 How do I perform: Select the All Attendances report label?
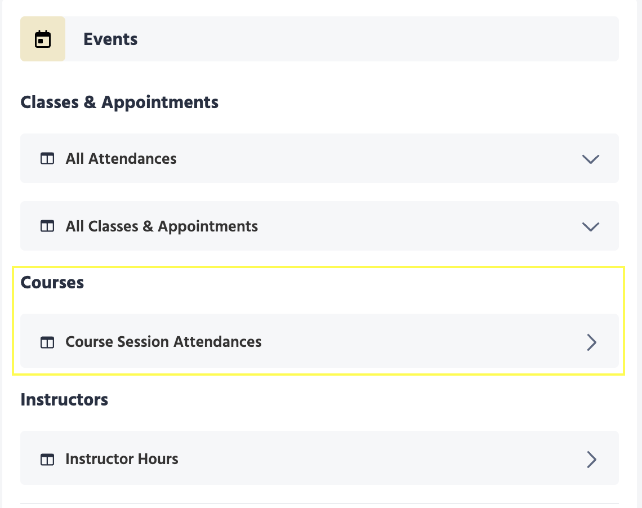pos(121,159)
